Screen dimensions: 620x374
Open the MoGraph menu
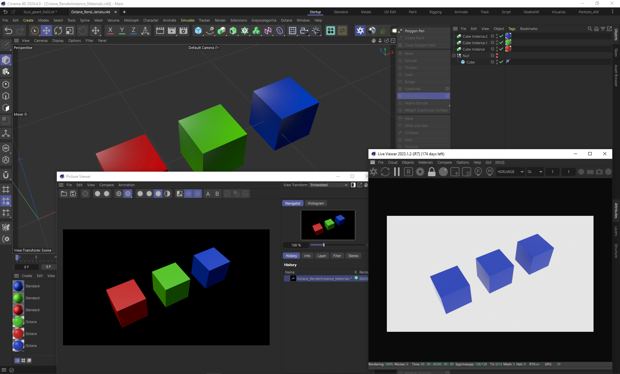131,20
